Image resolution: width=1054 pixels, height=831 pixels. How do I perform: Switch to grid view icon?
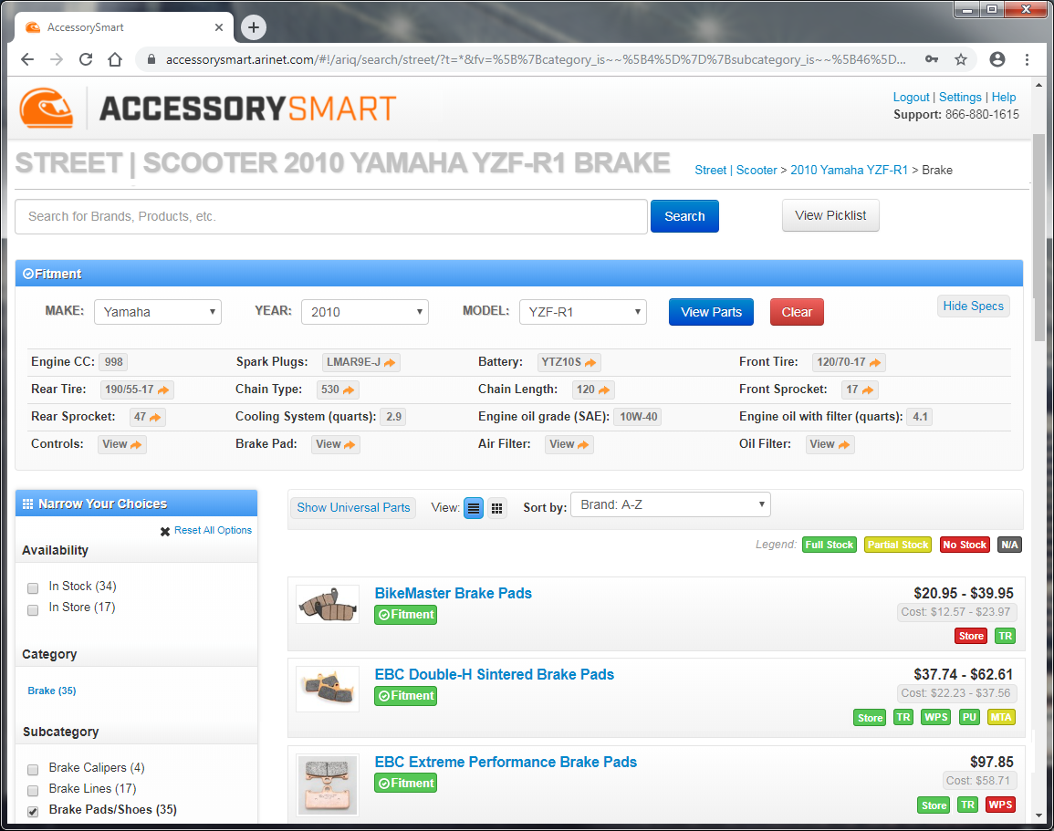tap(496, 508)
